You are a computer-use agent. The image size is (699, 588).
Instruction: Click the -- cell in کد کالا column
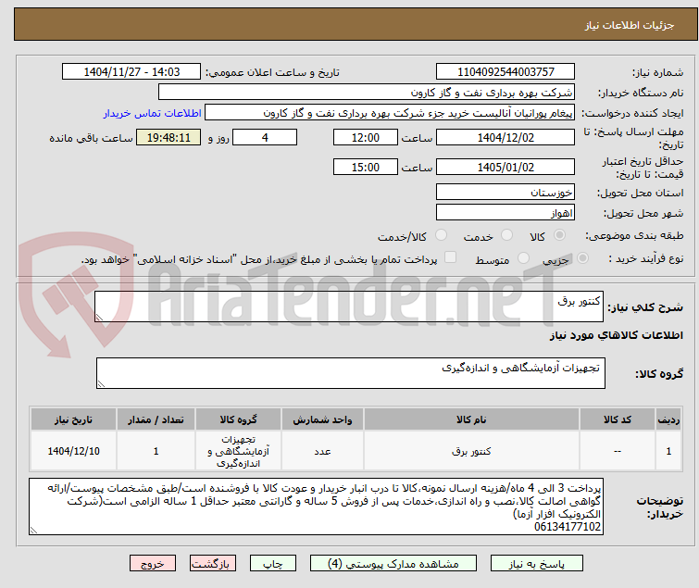tap(617, 451)
